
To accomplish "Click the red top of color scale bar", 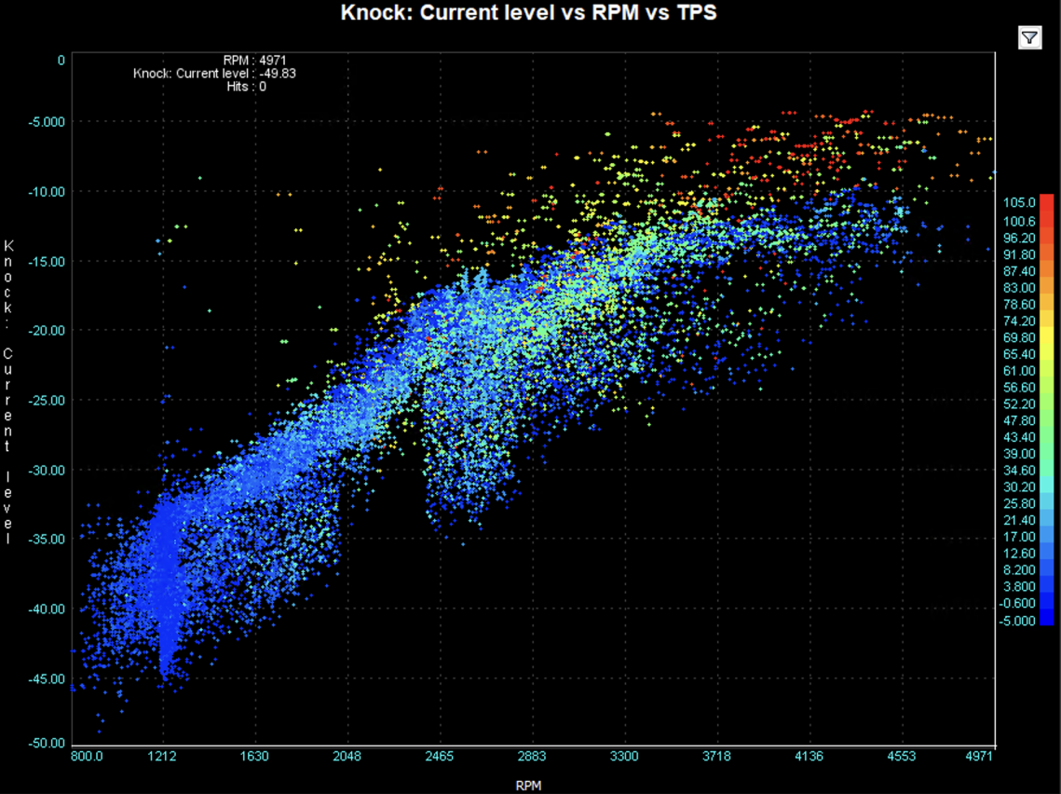I will pyautogui.click(x=1047, y=203).
